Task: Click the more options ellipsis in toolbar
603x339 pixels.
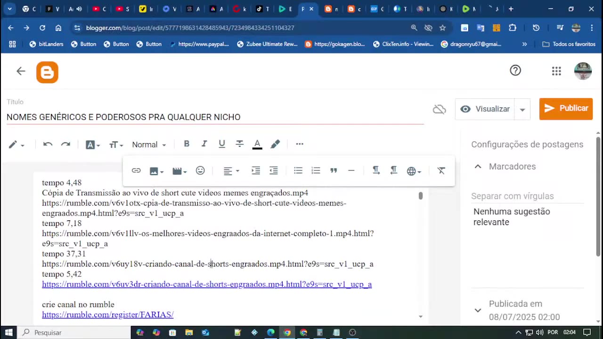Action: [300, 144]
